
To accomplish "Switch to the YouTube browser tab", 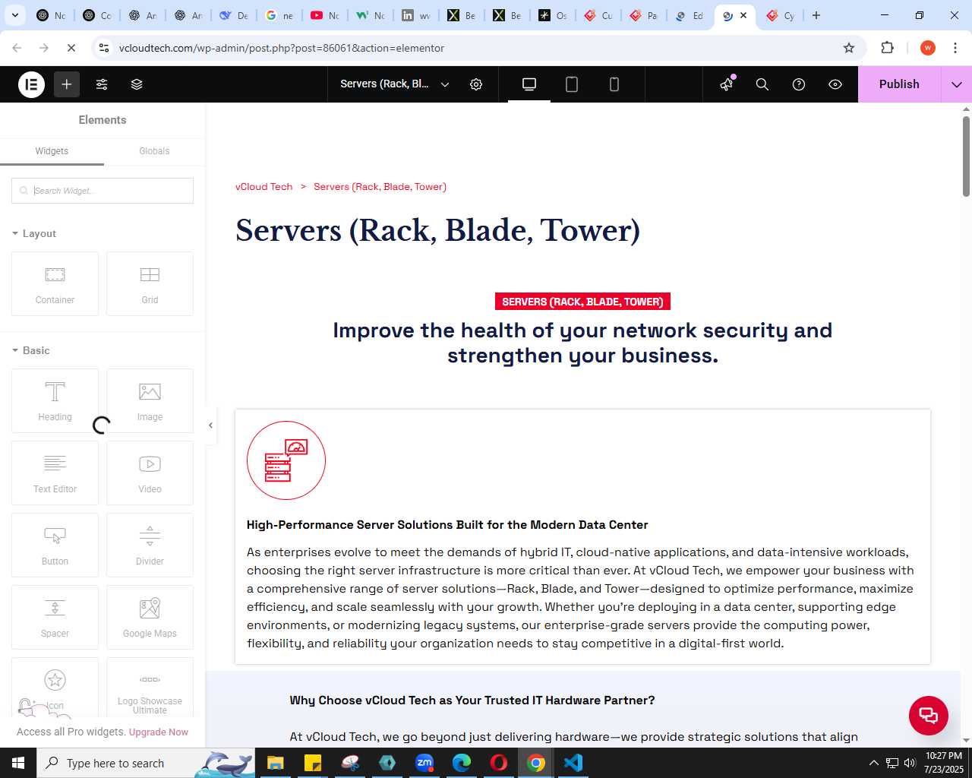I will pyautogui.click(x=325, y=15).
